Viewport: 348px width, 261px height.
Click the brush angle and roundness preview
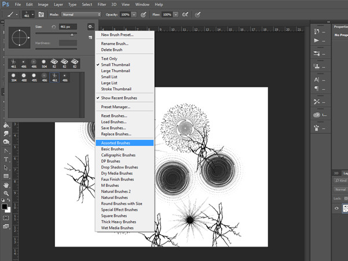pyautogui.click(x=20, y=38)
